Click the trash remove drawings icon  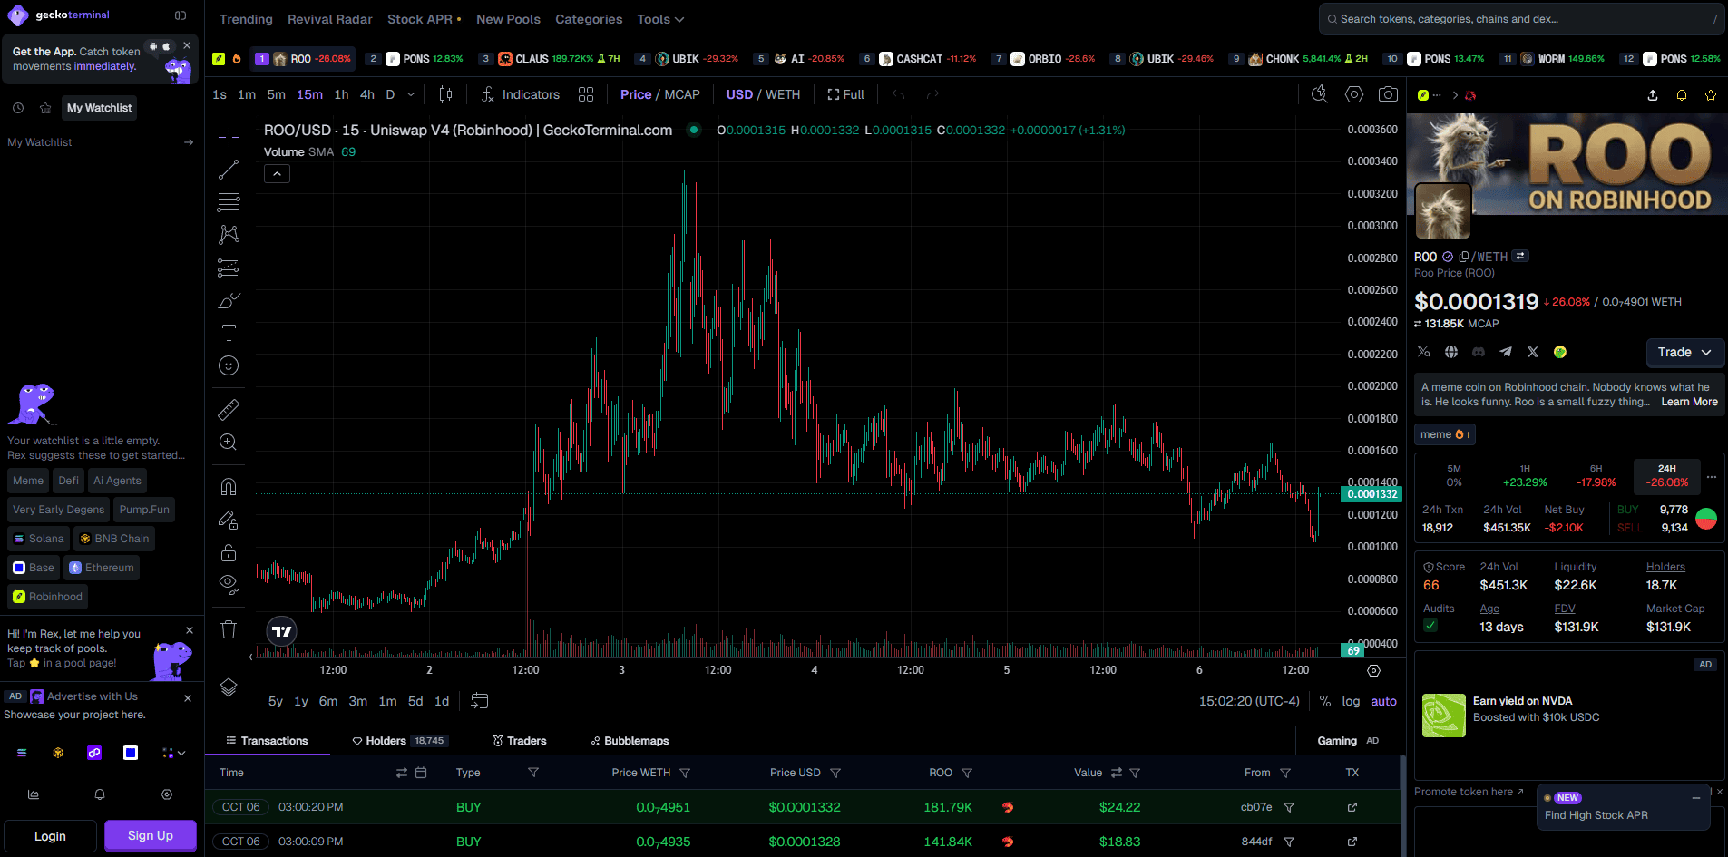pos(229,629)
